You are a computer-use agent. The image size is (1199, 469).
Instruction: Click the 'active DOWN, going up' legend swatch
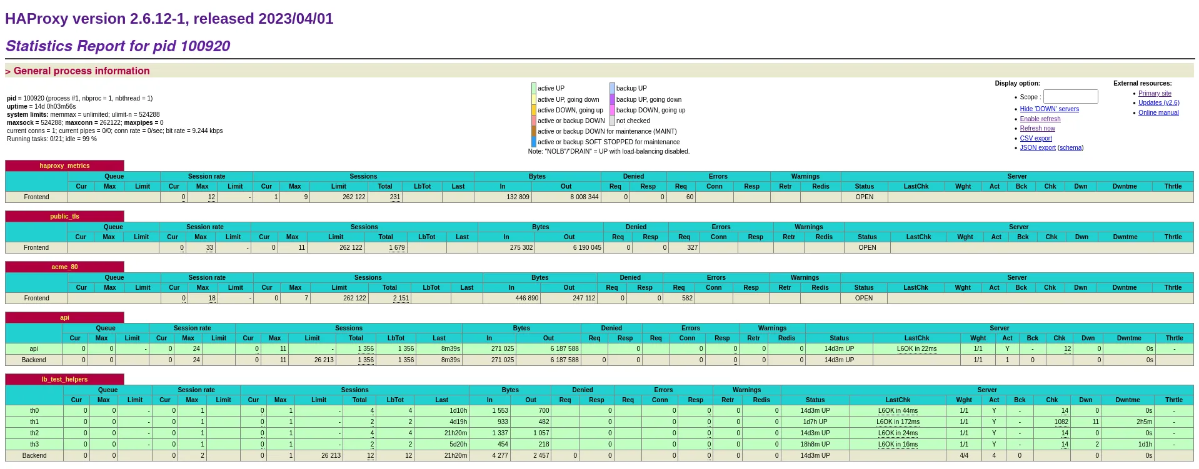click(x=534, y=110)
